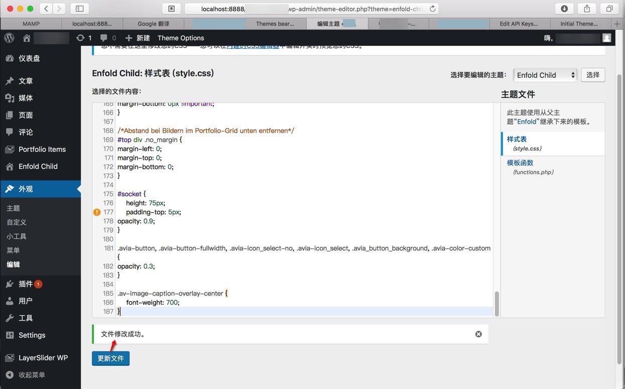
Task: Open 插件 plugins menu
Action: (x=40, y=284)
